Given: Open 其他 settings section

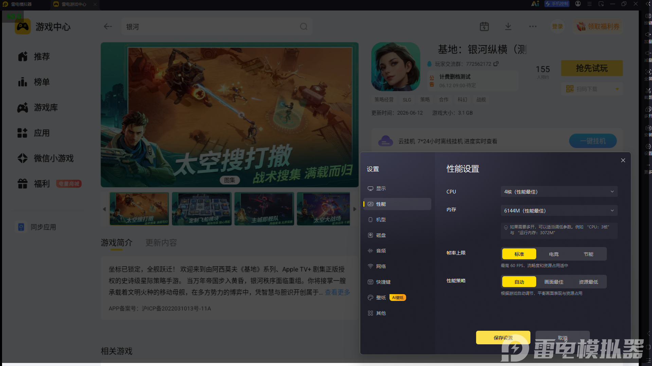Looking at the screenshot, I should click(x=397, y=313).
